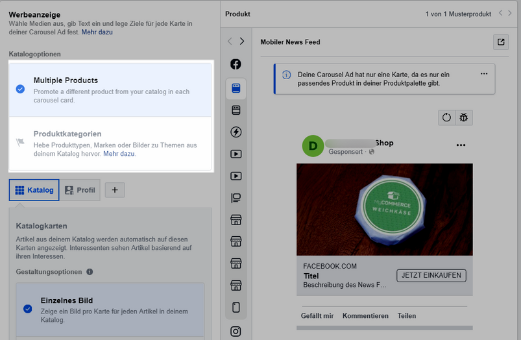The width and height of the screenshot is (521, 340).
Task: Go to next sample product arrow
Action: pyautogui.click(x=511, y=14)
